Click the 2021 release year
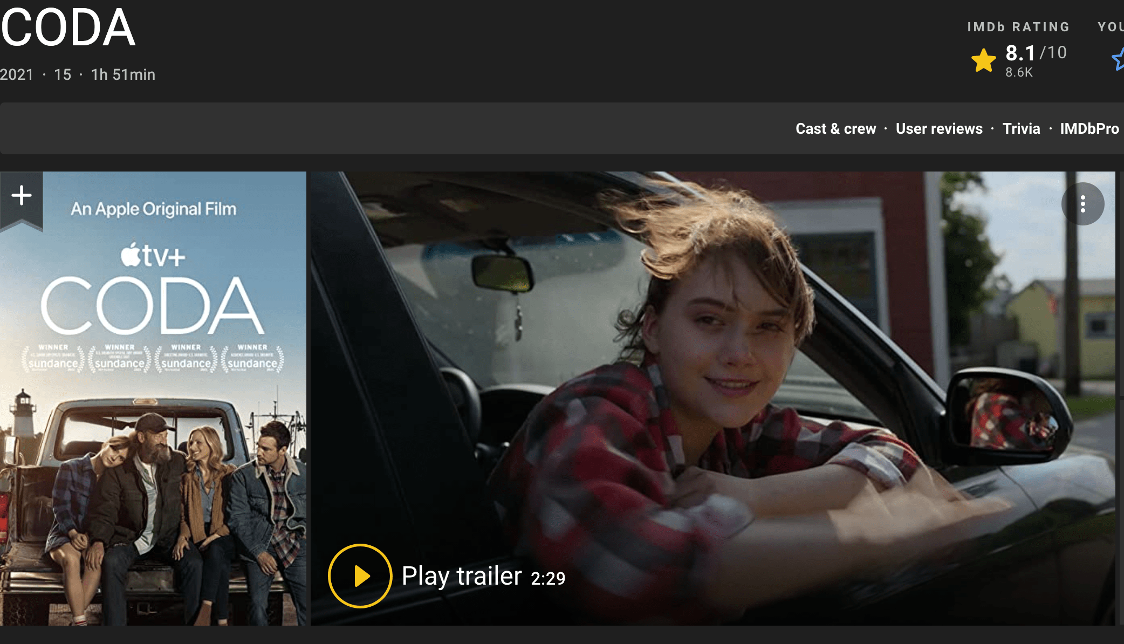 coord(17,74)
